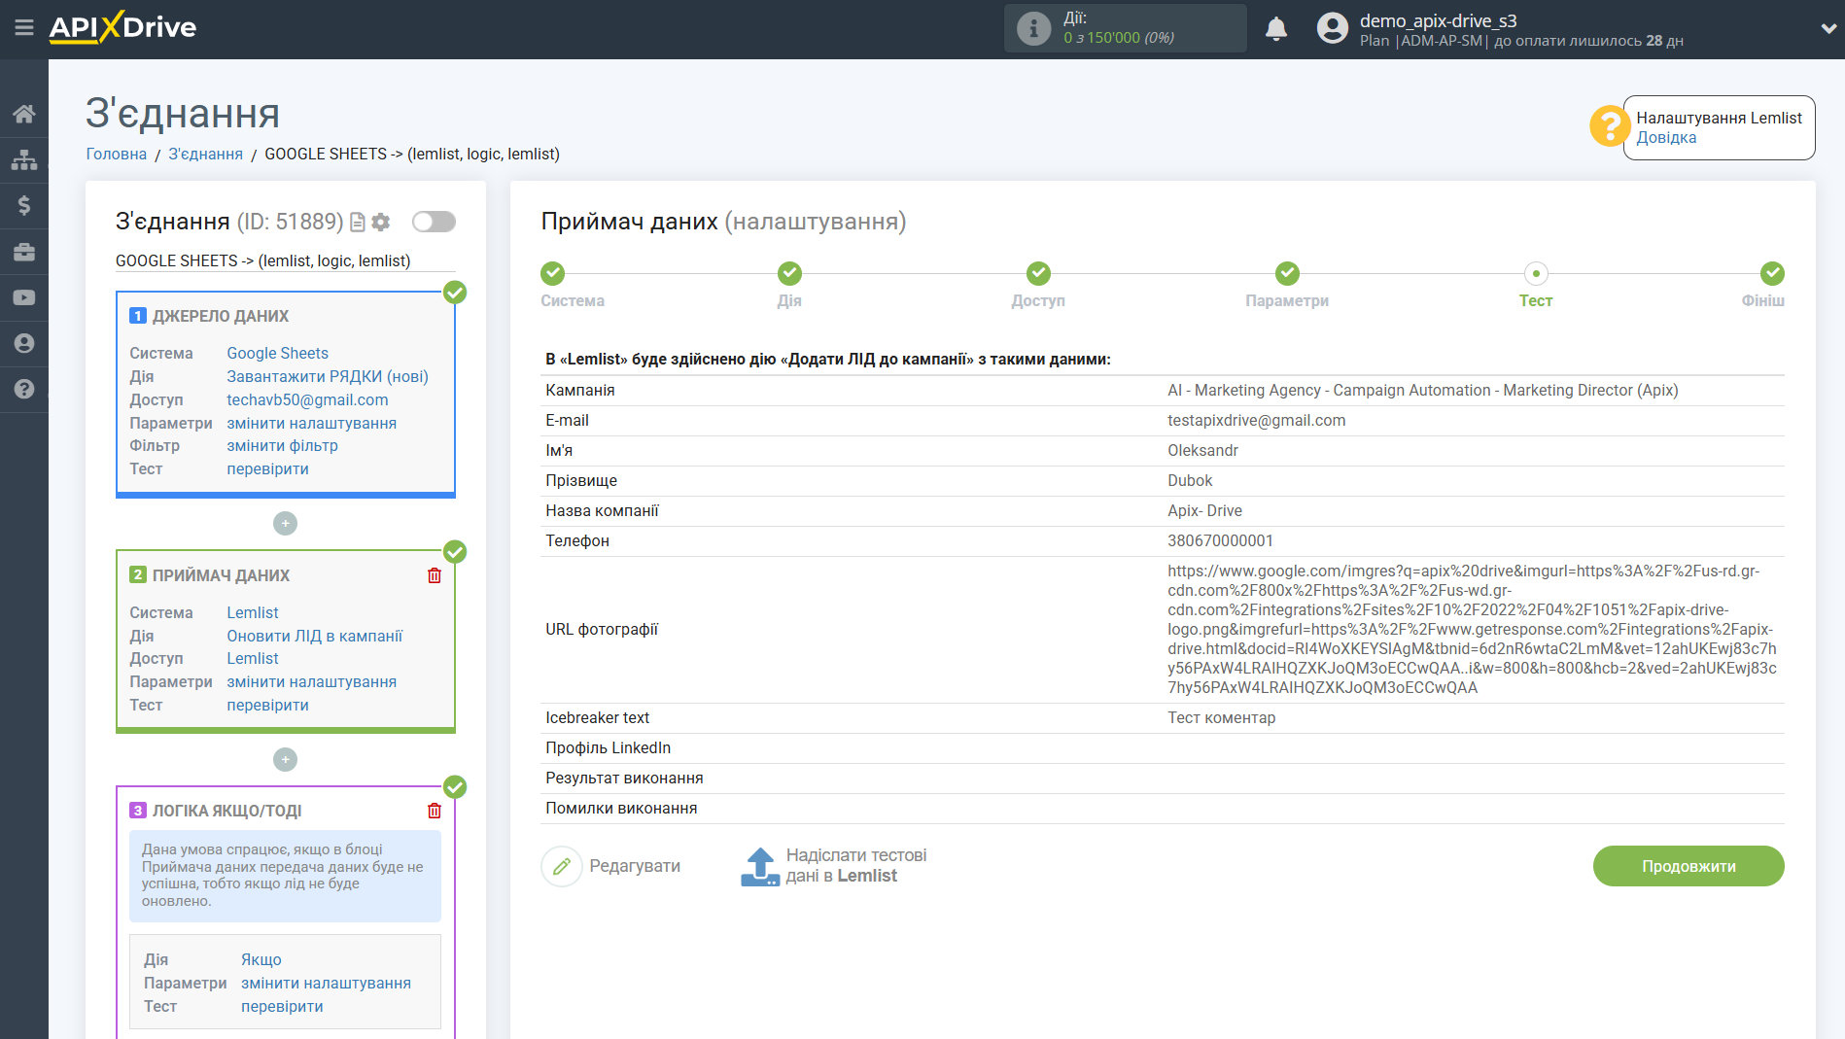1845x1039 pixels.
Task: Open the profile sidebar icon
Action: coord(24,343)
